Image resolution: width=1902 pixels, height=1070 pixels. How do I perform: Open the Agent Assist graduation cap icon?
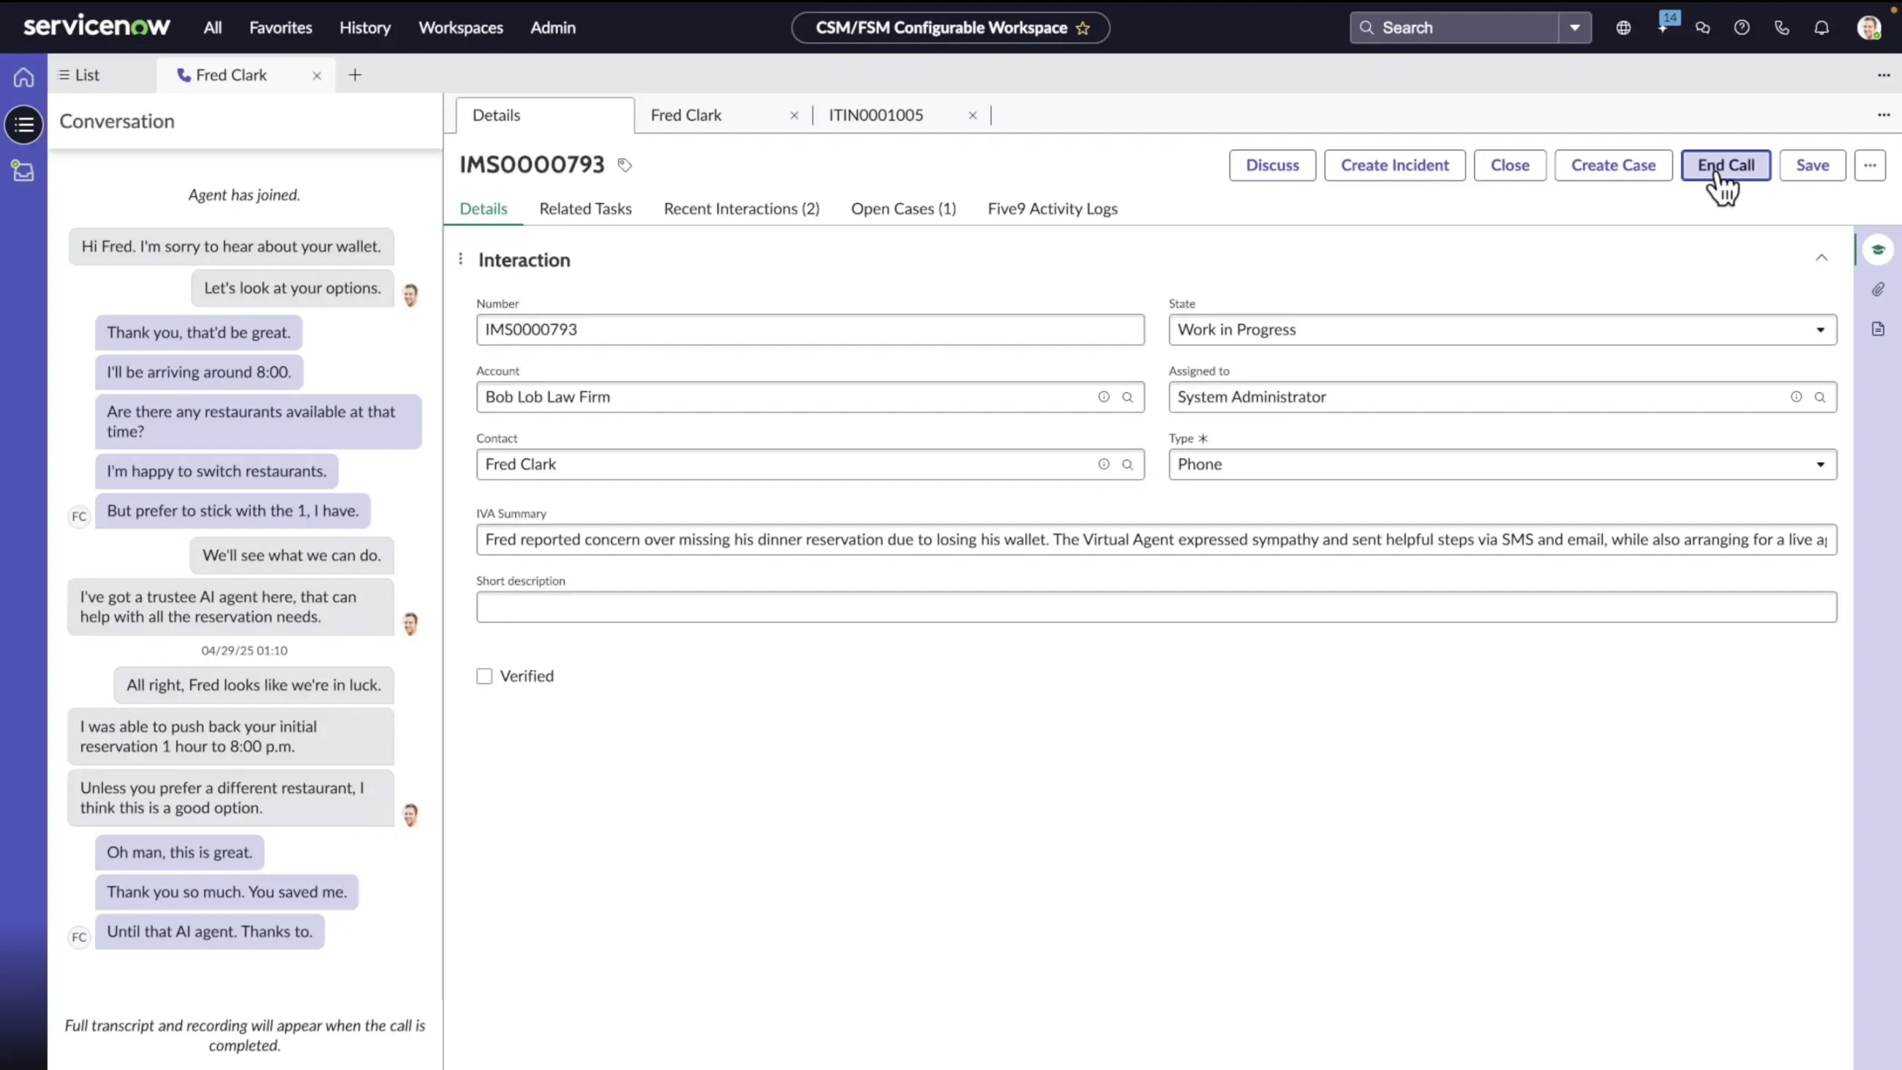point(1879,249)
